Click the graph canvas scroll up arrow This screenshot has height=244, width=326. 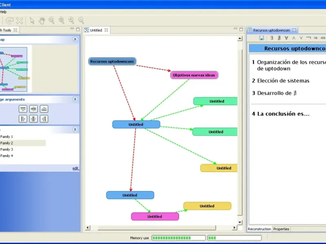tap(240, 38)
